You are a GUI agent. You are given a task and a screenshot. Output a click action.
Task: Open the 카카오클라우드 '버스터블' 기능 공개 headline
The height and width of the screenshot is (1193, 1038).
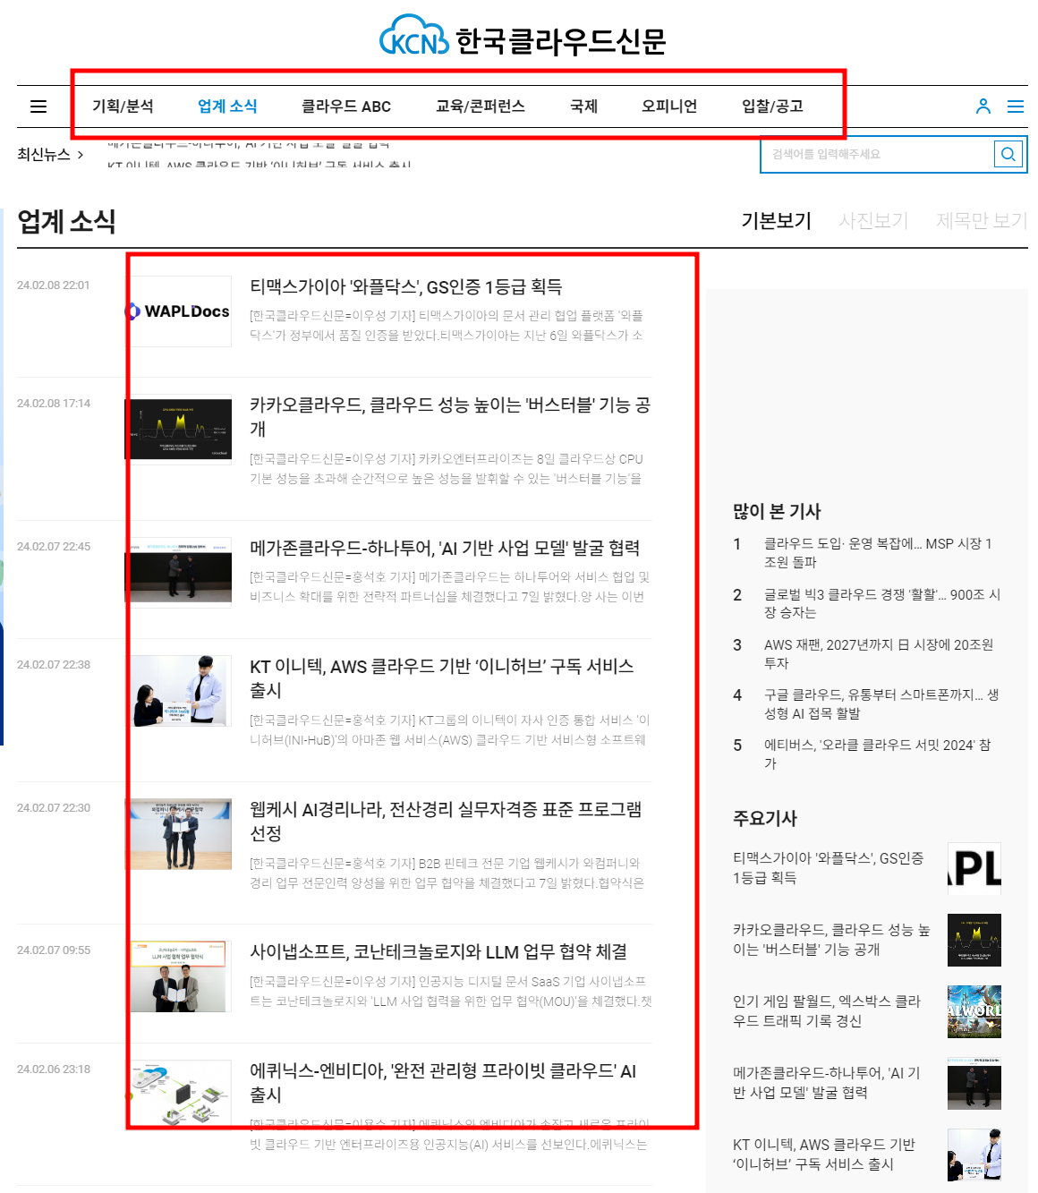(x=450, y=417)
